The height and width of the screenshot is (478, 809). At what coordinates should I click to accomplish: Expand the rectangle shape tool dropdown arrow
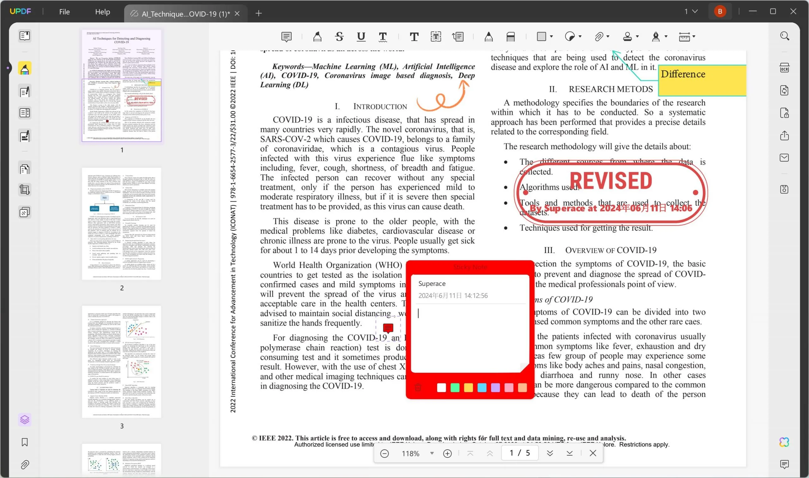[x=551, y=37]
